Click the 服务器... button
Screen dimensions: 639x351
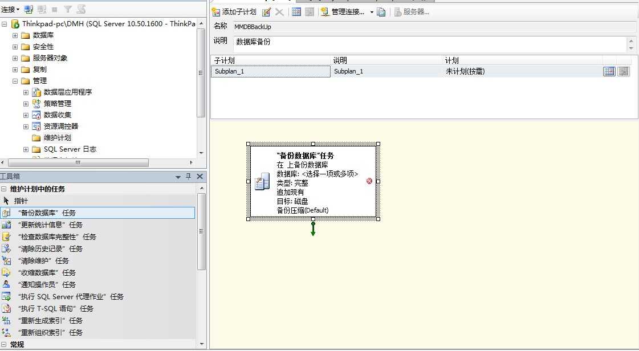(411, 12)
